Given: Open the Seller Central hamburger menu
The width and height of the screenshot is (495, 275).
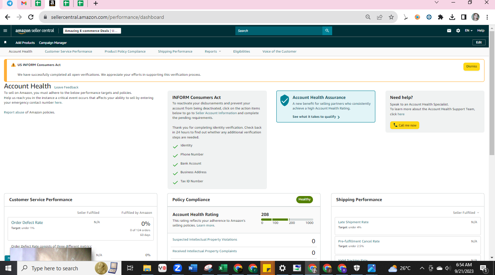Looking at the screenshot, I should coord(5,31).
